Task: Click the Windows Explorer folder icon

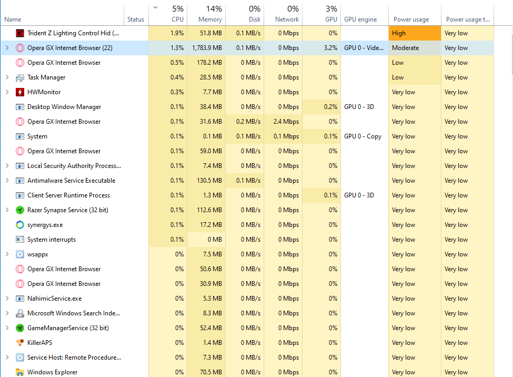Action: pos(20,372)
